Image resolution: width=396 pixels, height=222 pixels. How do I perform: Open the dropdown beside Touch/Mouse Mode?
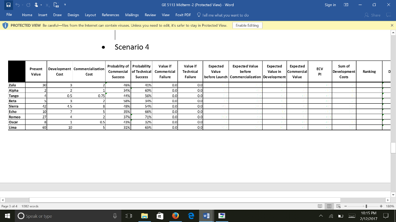tap(41, 5)
